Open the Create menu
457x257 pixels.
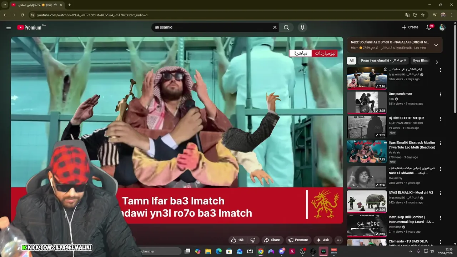click(410, 27)
